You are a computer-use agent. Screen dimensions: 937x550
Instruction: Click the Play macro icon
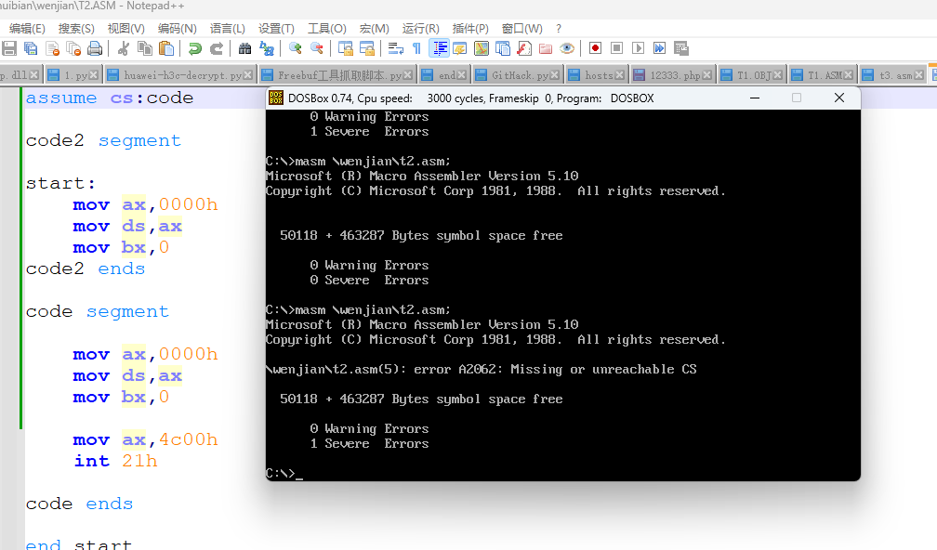638,48
